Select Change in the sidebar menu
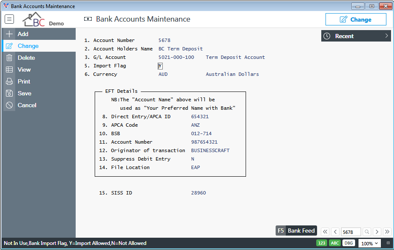Viewport: 394px width, 250px height. (x=39, y=46)
